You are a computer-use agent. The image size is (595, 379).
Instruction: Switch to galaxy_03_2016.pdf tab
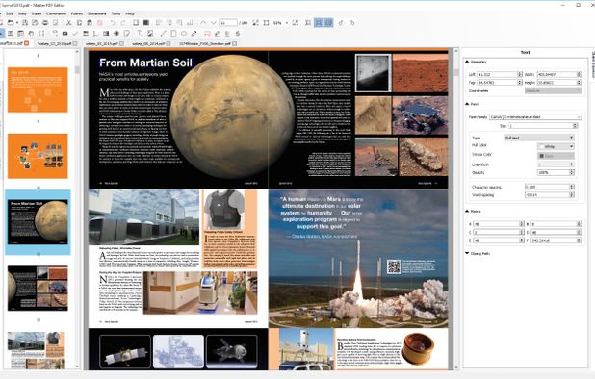click(54, 43)
